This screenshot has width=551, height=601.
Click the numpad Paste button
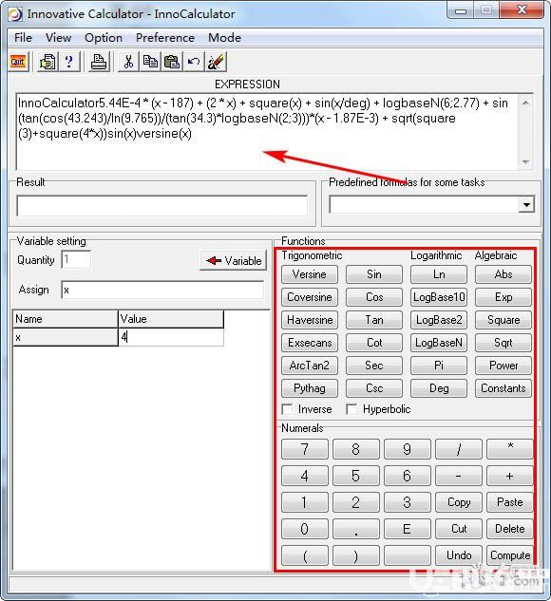pos(510,502)
